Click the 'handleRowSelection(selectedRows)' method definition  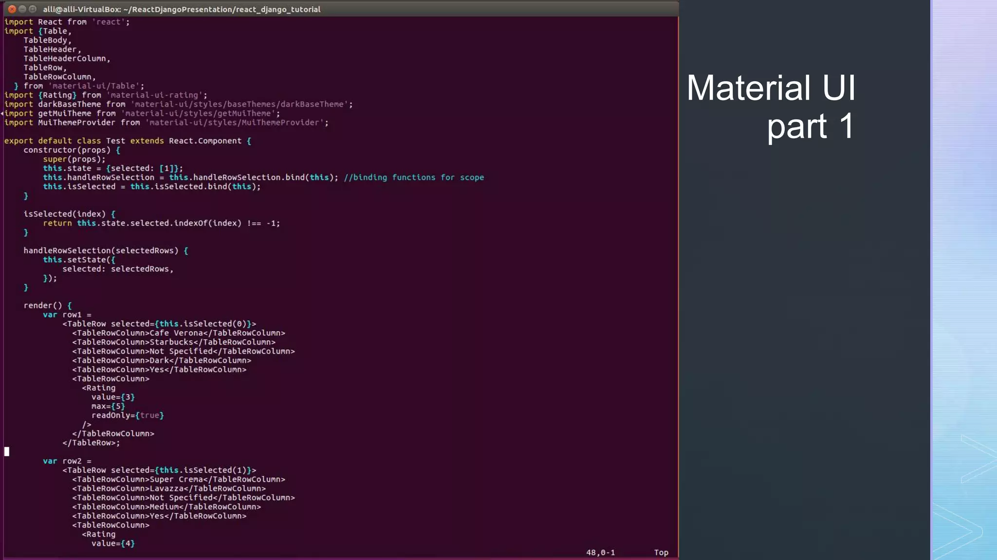click(x=101, y=250)
